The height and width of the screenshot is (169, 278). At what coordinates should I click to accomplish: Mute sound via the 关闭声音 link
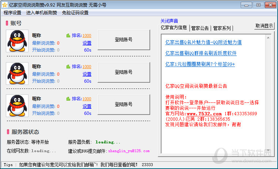[x=169, y=21]
